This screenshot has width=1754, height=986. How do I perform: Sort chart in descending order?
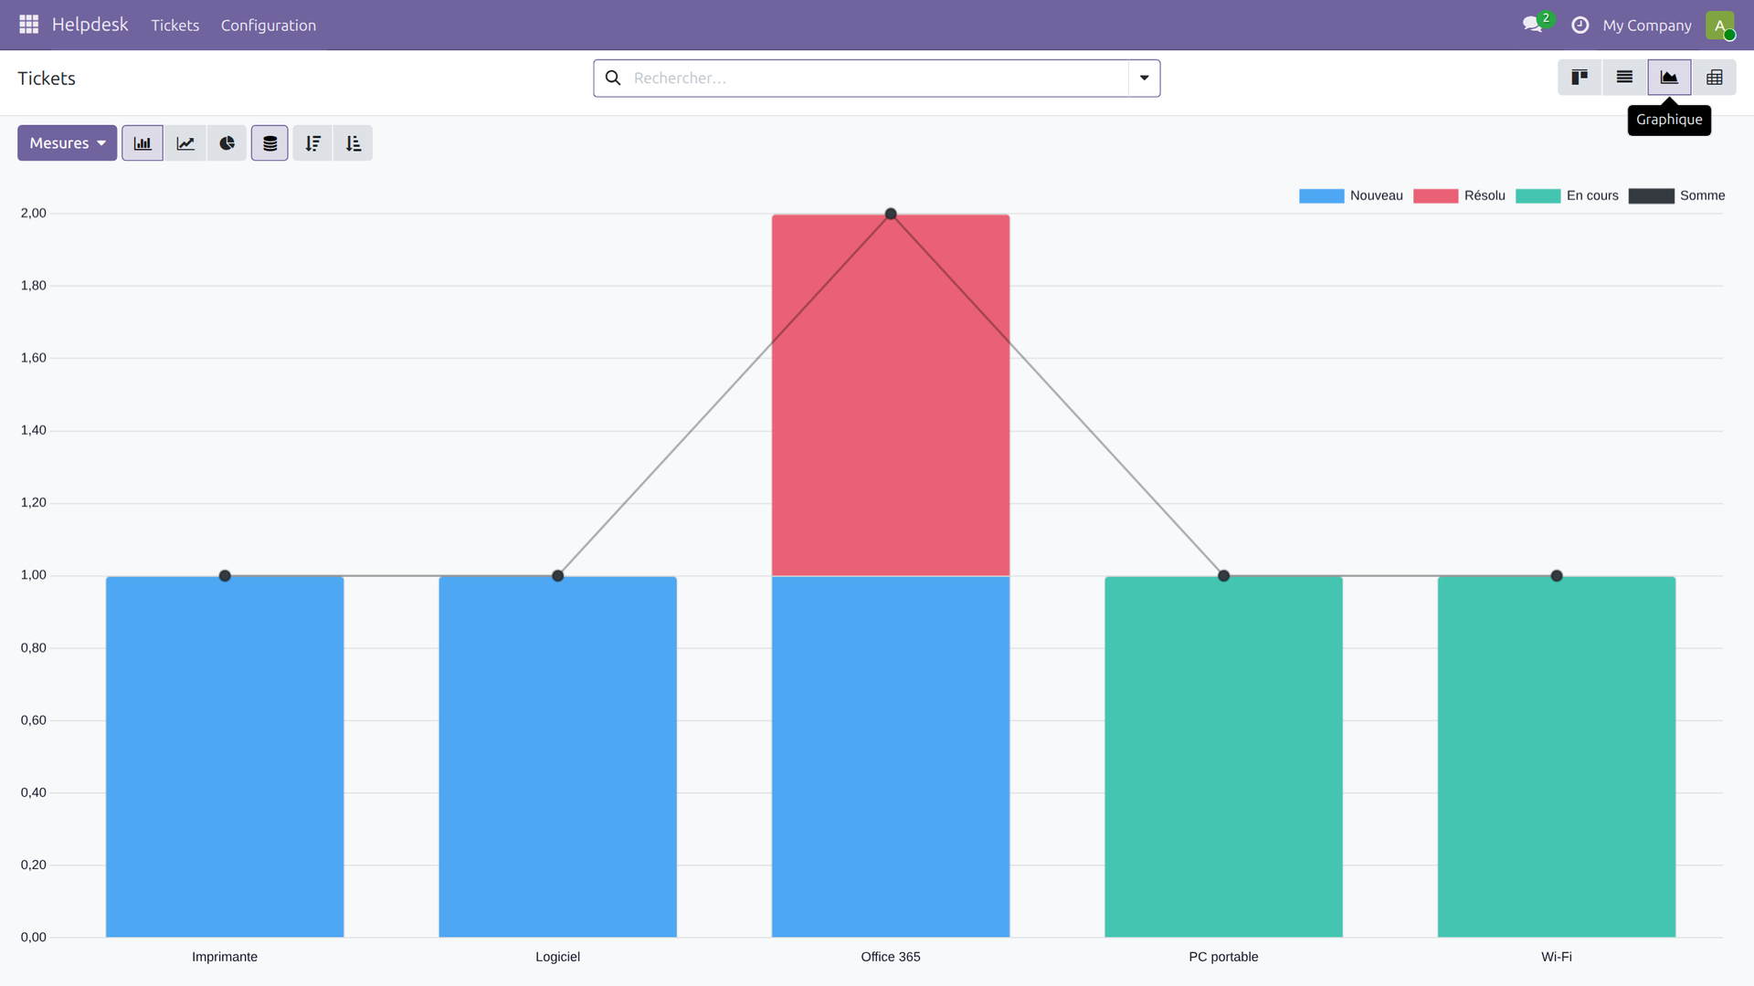click(x=312, y=143)
